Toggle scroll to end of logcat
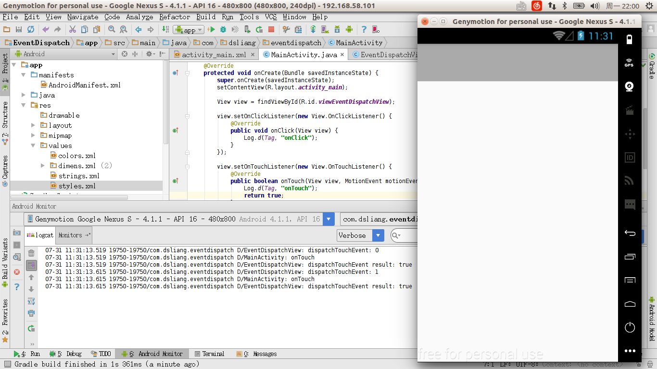This screenshot has height=369, width=657. pyautogui.click(x=31, y=265)
